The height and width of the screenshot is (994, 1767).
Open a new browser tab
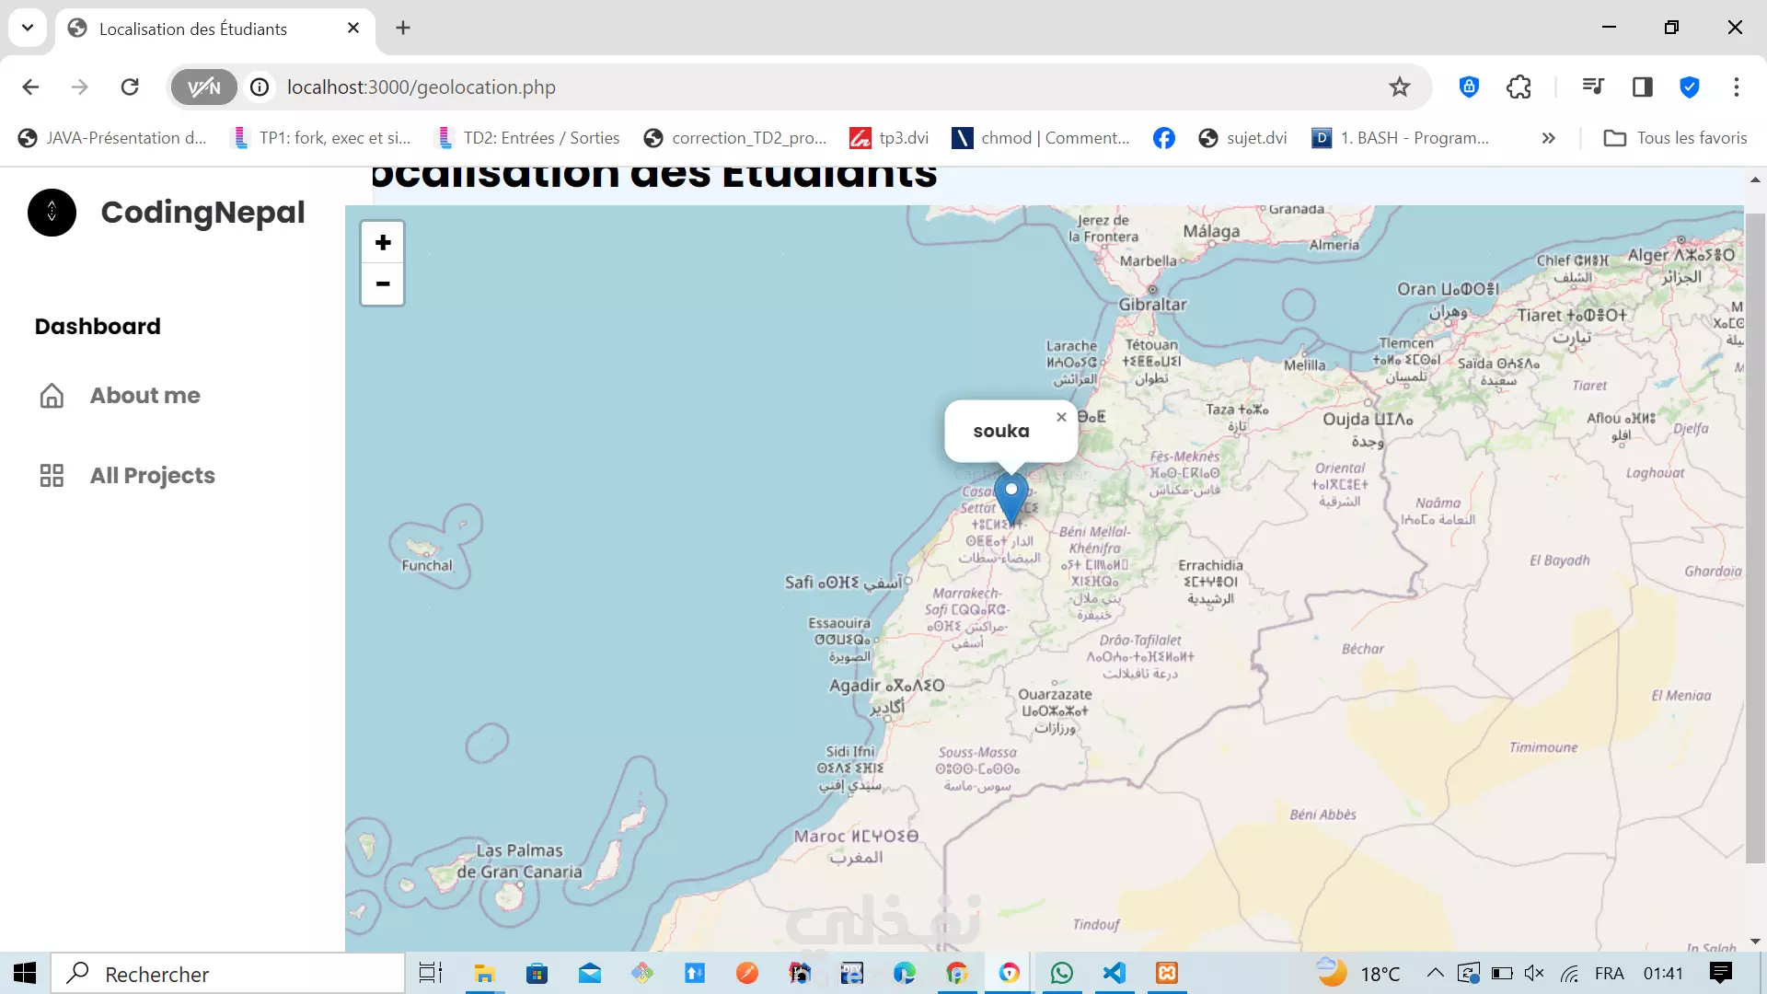pyautogui.click(x=403, y=29)
